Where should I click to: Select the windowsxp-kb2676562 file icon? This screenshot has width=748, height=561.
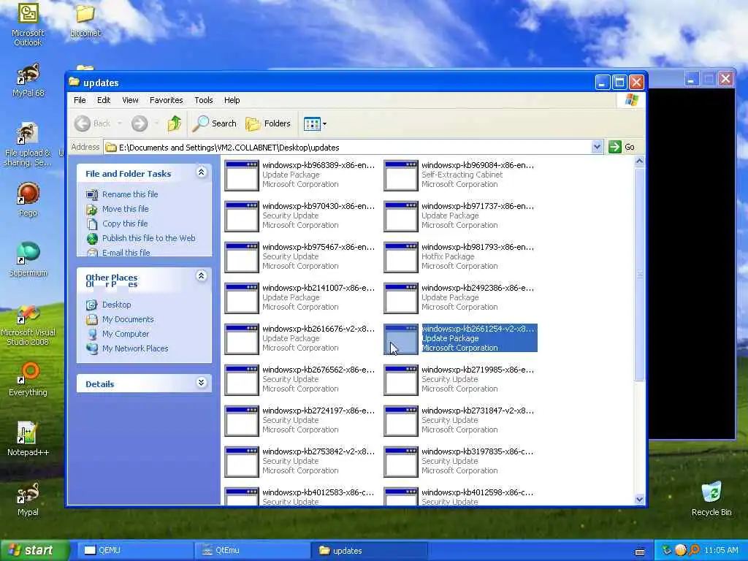[x=241, y=380]
